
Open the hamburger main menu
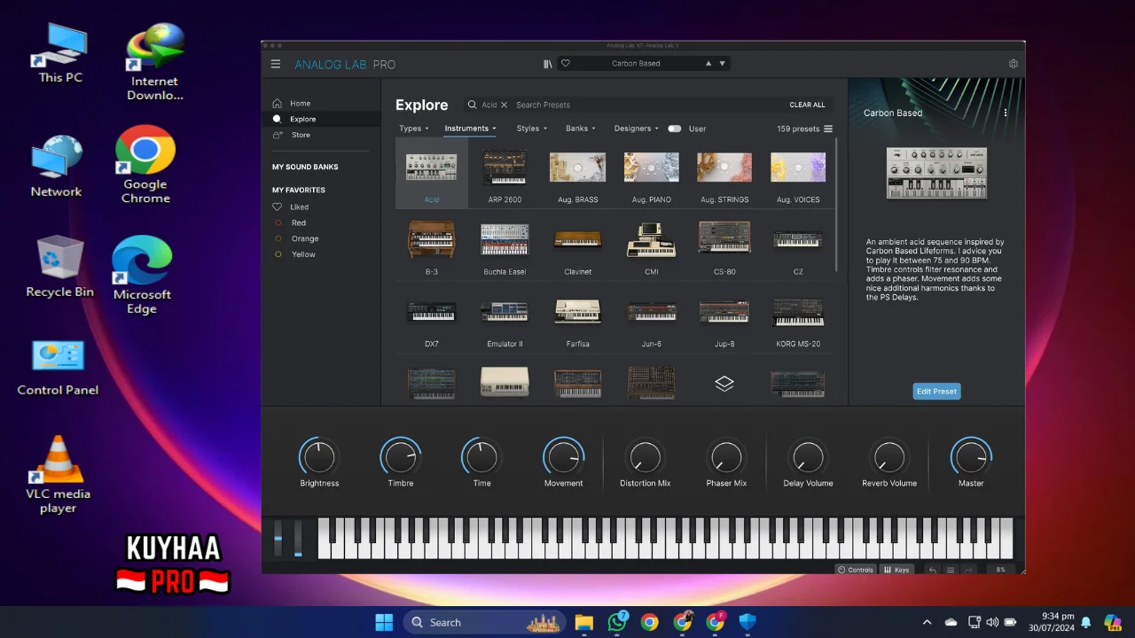click(x=276, y=64)
